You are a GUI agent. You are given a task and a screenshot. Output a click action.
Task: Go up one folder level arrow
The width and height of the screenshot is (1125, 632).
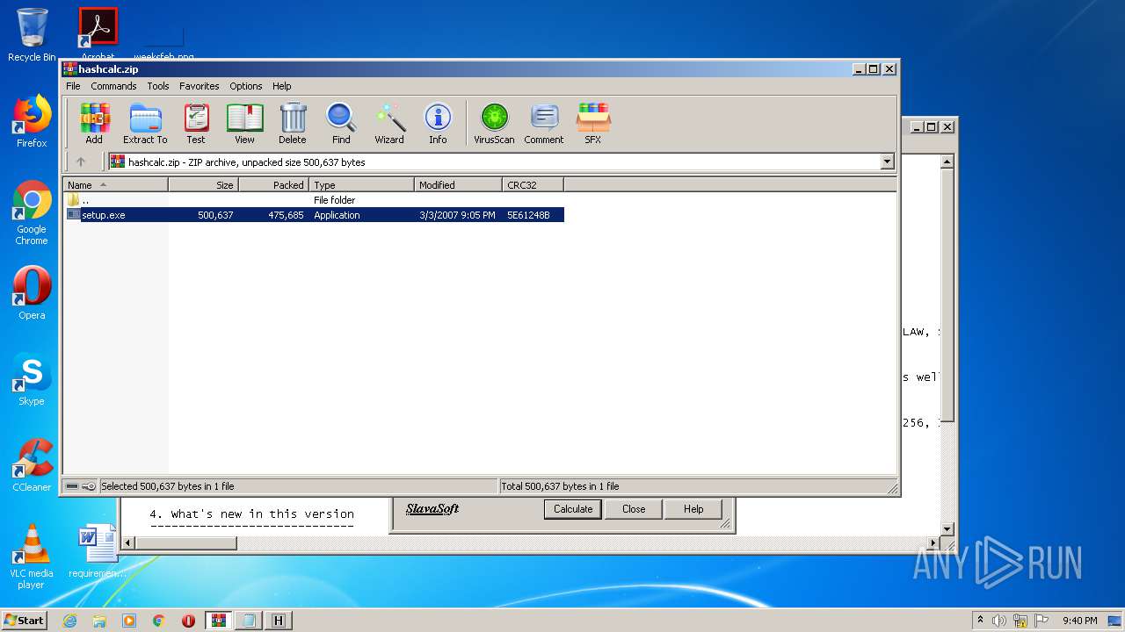[81, 162]
